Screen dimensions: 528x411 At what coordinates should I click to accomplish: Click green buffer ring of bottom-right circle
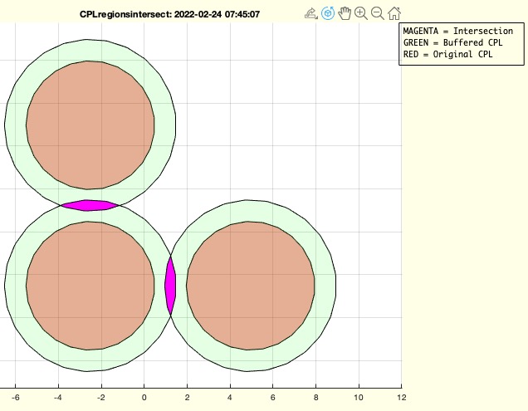tap(325, 286)
